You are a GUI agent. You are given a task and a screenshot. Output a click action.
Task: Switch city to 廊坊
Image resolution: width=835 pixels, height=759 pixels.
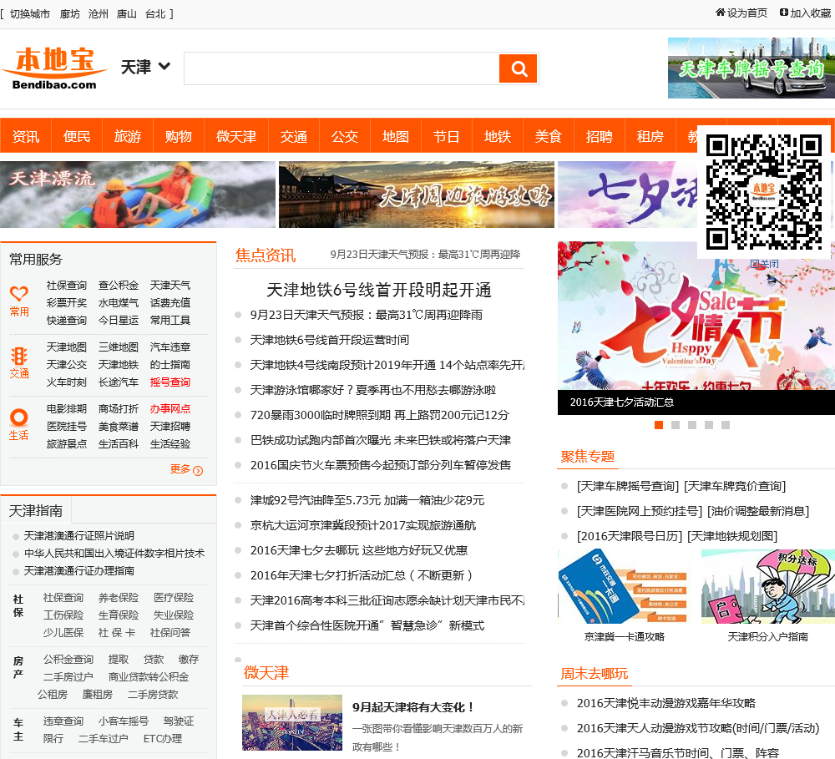click(70, 14)
